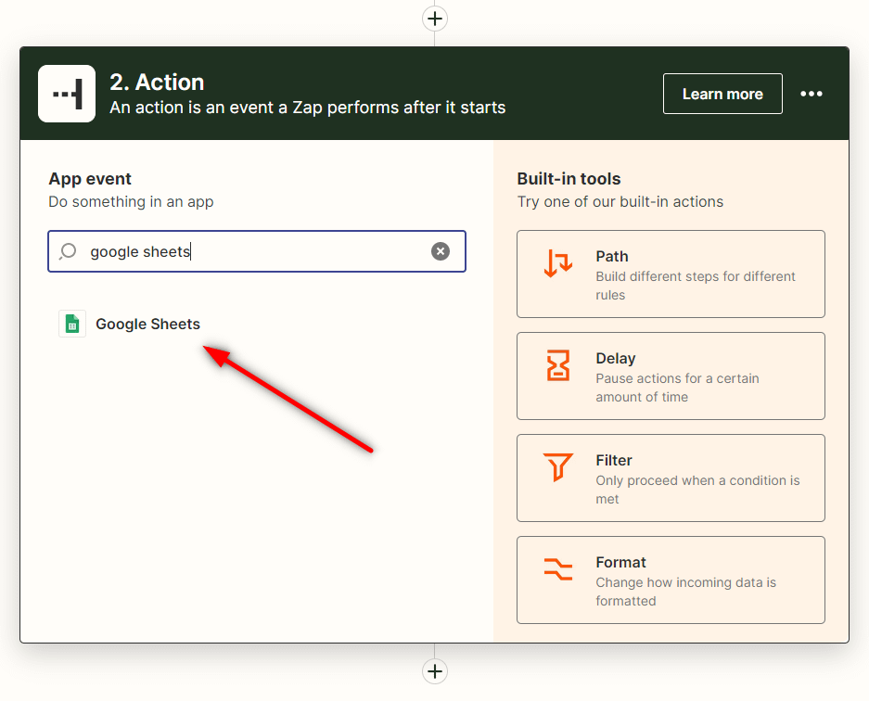Click the Filter funnel icon
The height and width of the screenshot is (701, 869).
[558, 468]
